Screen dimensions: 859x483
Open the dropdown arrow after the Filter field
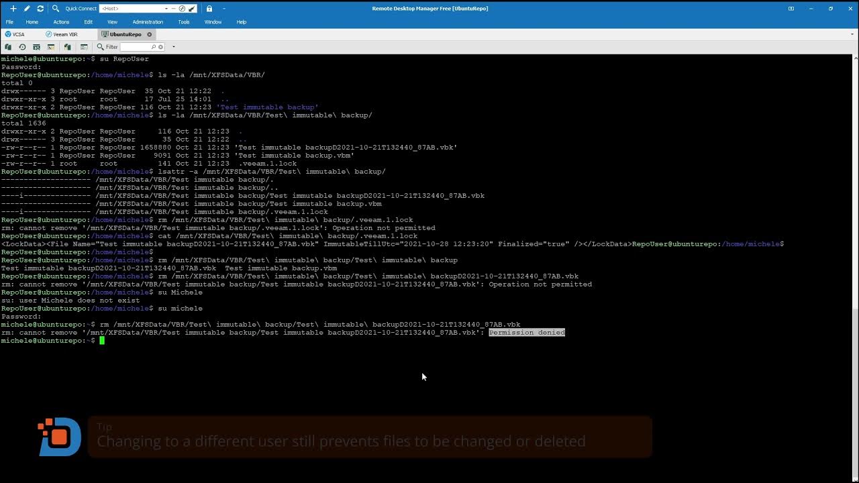coord(173,47)
